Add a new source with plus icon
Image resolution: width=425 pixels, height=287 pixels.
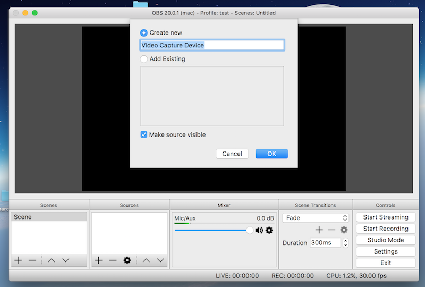tap(99, 260)
